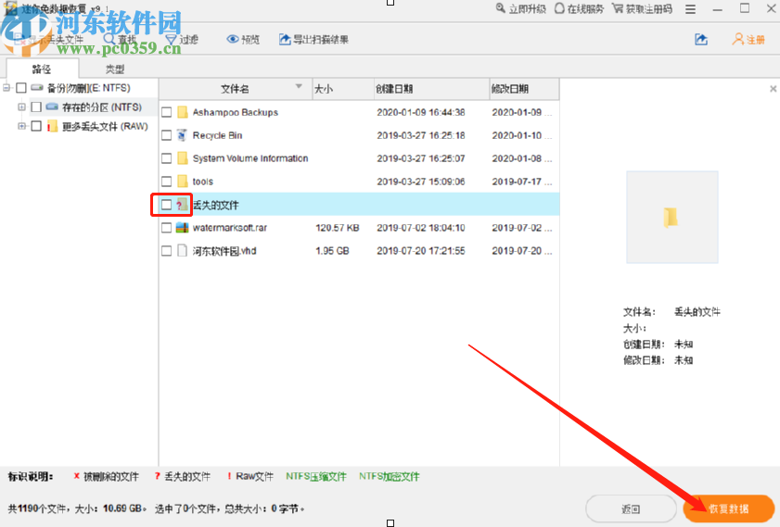Check the 备份[勿删](E: NTFS) tree checkbox
Viewport: 780px width, 527px height.
click(21, 88)
